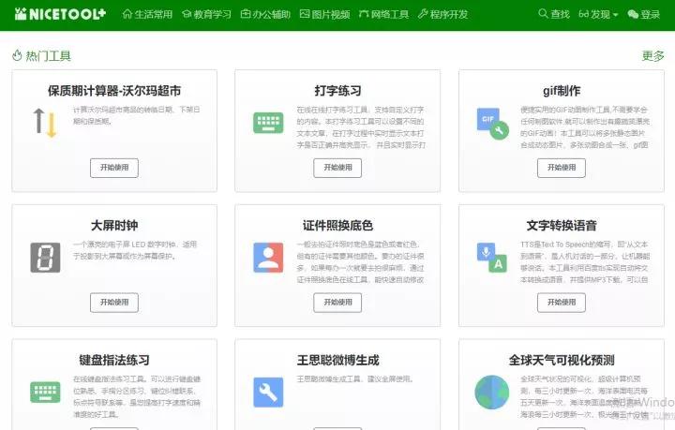Viewport: 675px width, 430px height.
Task: Click the network icon before 网络工具
Action: point(364,14)
